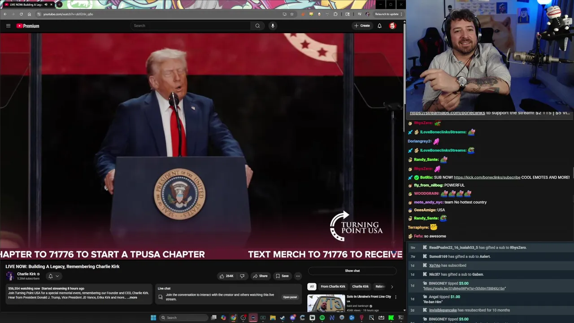Image resolution: width=574 pixels, height=323 pixels.
Task: Focus the YouTube search field
Action: click(x=191, y=26)
